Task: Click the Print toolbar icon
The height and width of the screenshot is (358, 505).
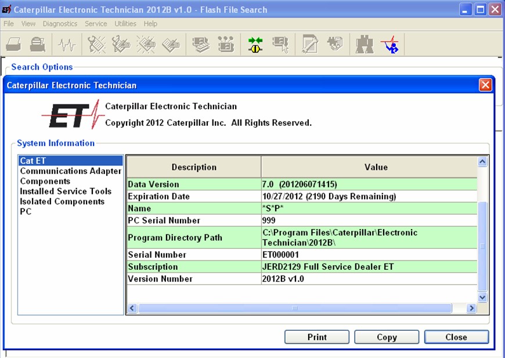Action: [13, 45]
